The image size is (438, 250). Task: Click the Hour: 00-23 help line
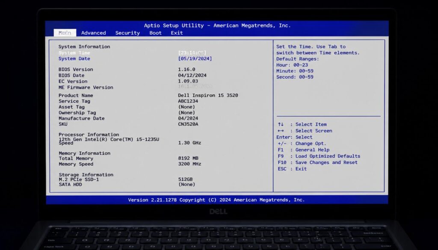pos(292,65)
